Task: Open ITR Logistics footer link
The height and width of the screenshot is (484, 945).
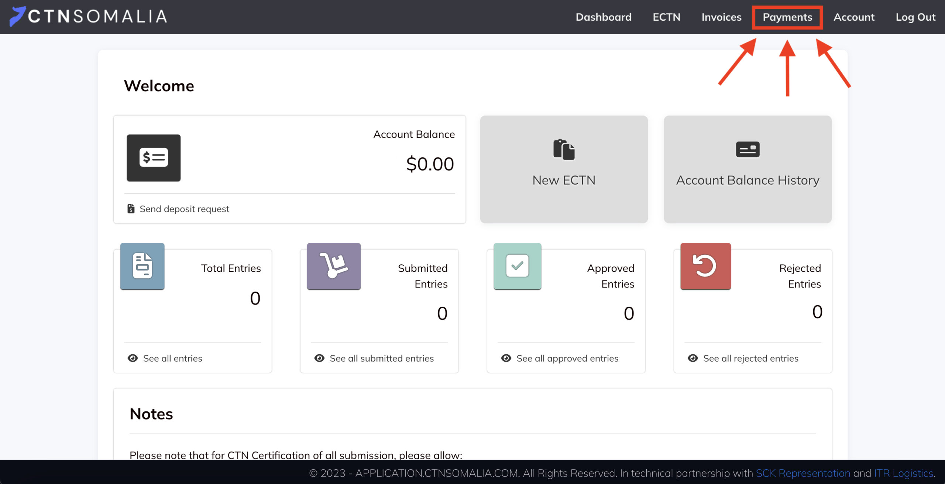Action: (903, 473)
